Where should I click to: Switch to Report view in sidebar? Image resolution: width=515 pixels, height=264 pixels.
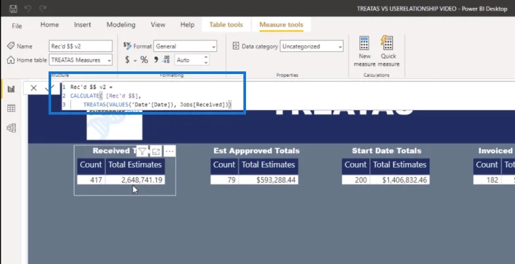pos(11,89)
